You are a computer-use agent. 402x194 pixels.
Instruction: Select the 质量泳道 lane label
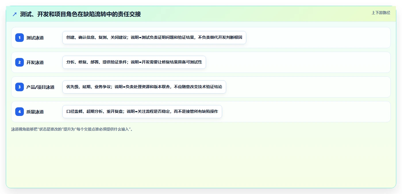35,112
